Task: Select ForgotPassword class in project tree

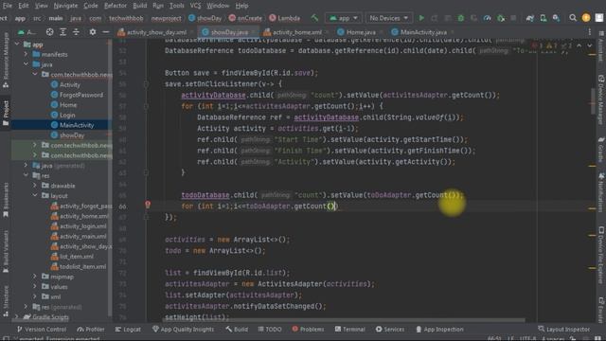Action: (x=81, y=95)
